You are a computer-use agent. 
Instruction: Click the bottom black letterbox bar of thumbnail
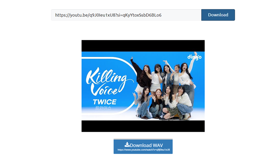pos(143,126)
